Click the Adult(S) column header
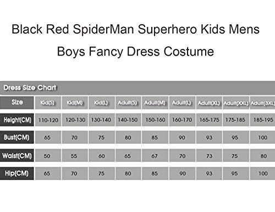 coord(128,102)
